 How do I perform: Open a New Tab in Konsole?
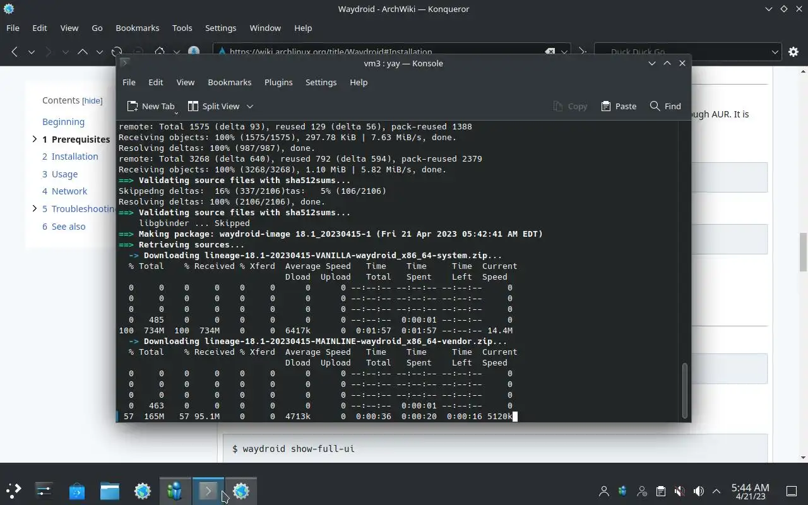point(151,106)
